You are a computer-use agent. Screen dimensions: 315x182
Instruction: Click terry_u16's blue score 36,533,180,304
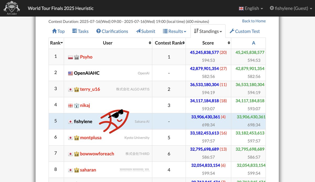tap(204, 85)
